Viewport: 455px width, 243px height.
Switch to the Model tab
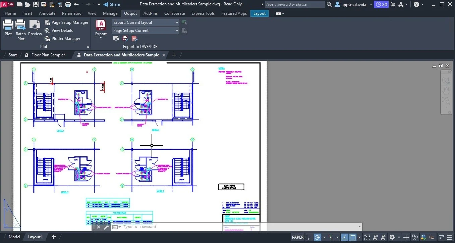click(14, 237)
